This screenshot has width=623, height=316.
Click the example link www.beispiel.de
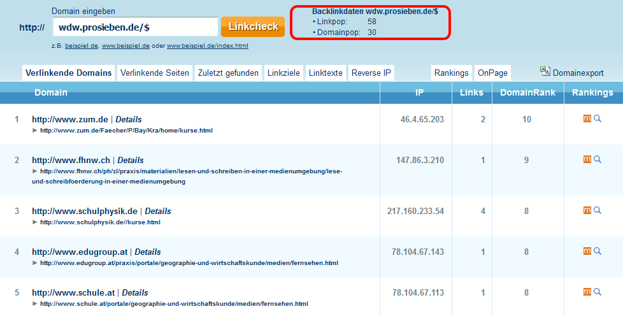point(125,46)
